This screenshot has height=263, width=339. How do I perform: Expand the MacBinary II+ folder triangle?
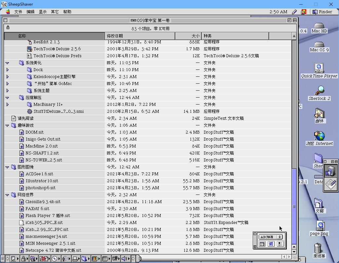click(x=7, y=104)
